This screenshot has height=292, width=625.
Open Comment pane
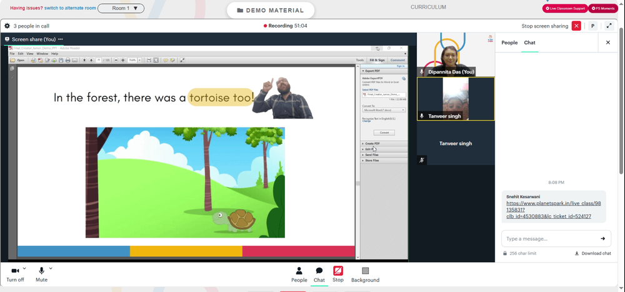[397, 60]
